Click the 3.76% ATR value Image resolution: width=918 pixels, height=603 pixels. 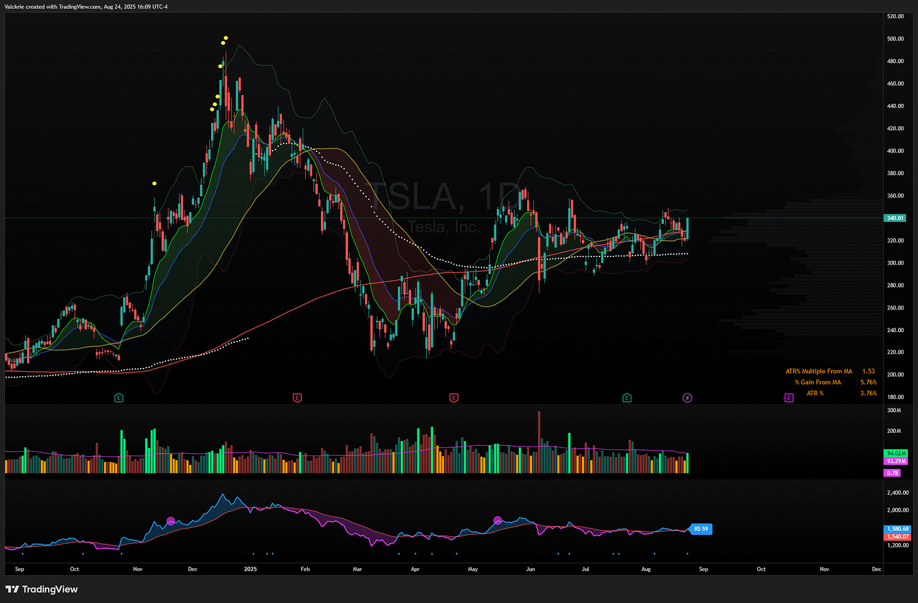coord(868,393)
